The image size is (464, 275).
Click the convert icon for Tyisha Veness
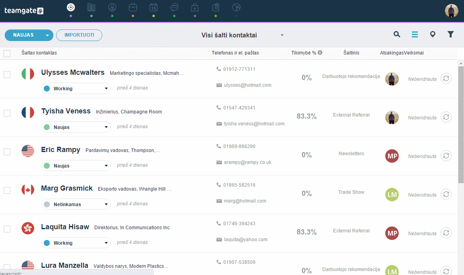pos(446,117)
